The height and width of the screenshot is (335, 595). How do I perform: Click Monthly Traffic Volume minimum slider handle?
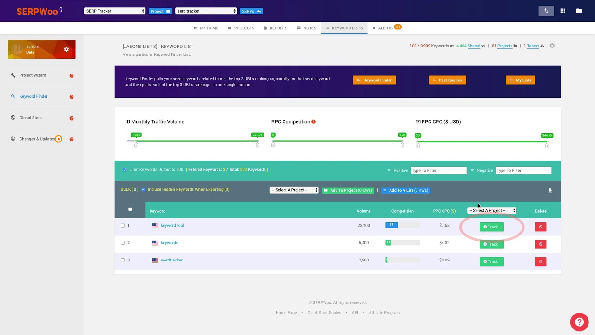[136, 145]
